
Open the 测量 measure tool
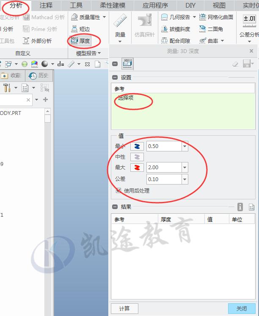click(120, 25)
